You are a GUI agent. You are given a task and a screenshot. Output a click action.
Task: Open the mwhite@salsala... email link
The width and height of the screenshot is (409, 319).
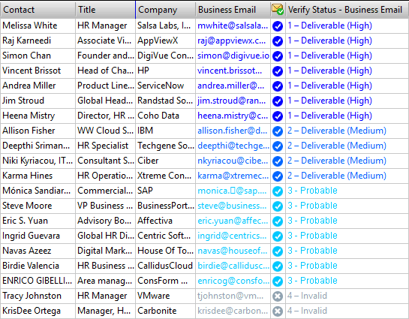click(233, 26)
